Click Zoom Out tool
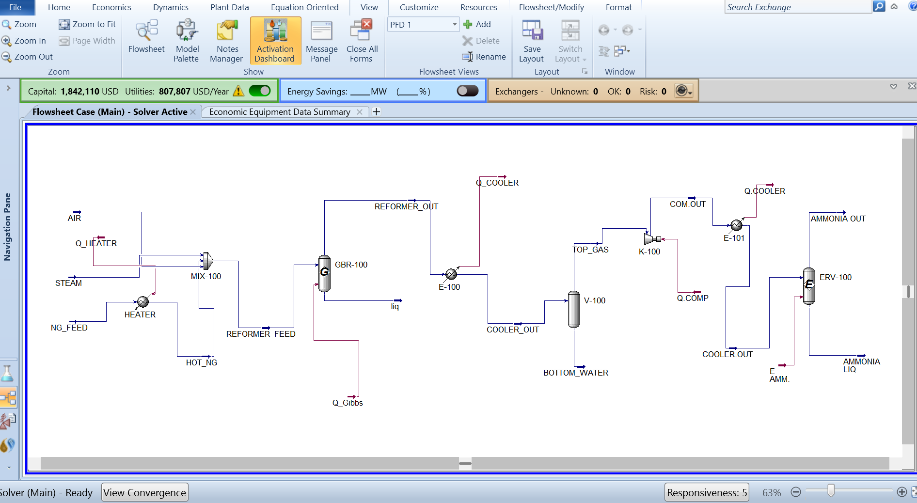The image size is (917, 503). (27, 57)
